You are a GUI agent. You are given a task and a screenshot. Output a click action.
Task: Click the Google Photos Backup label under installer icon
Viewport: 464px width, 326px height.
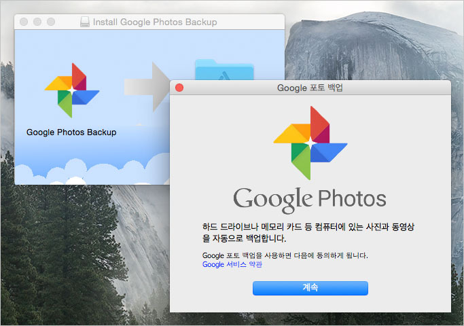point(71,132)
